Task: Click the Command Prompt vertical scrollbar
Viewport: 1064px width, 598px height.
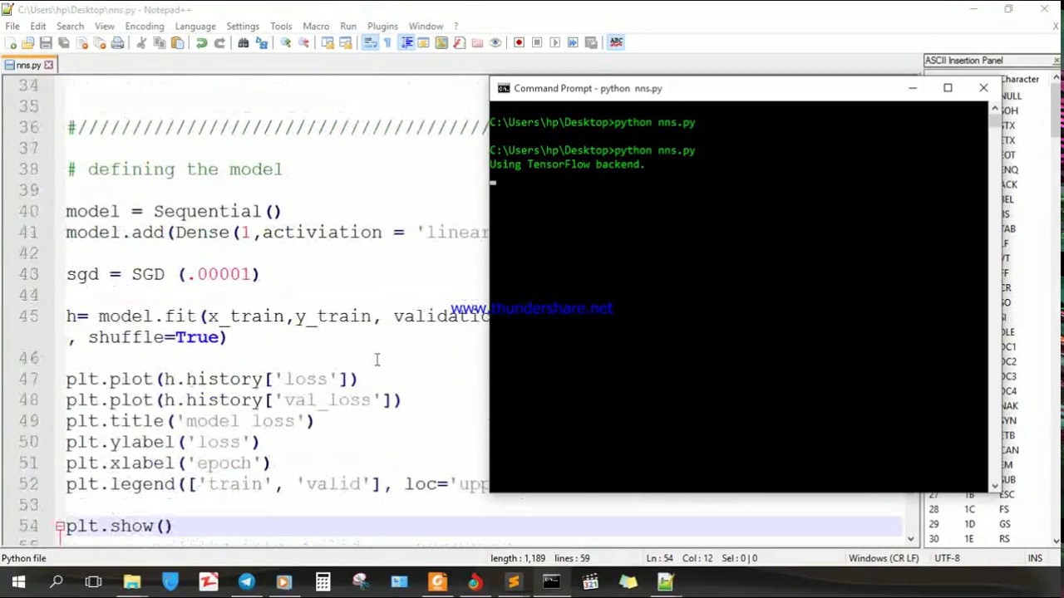Action: (x=994, y=295)
